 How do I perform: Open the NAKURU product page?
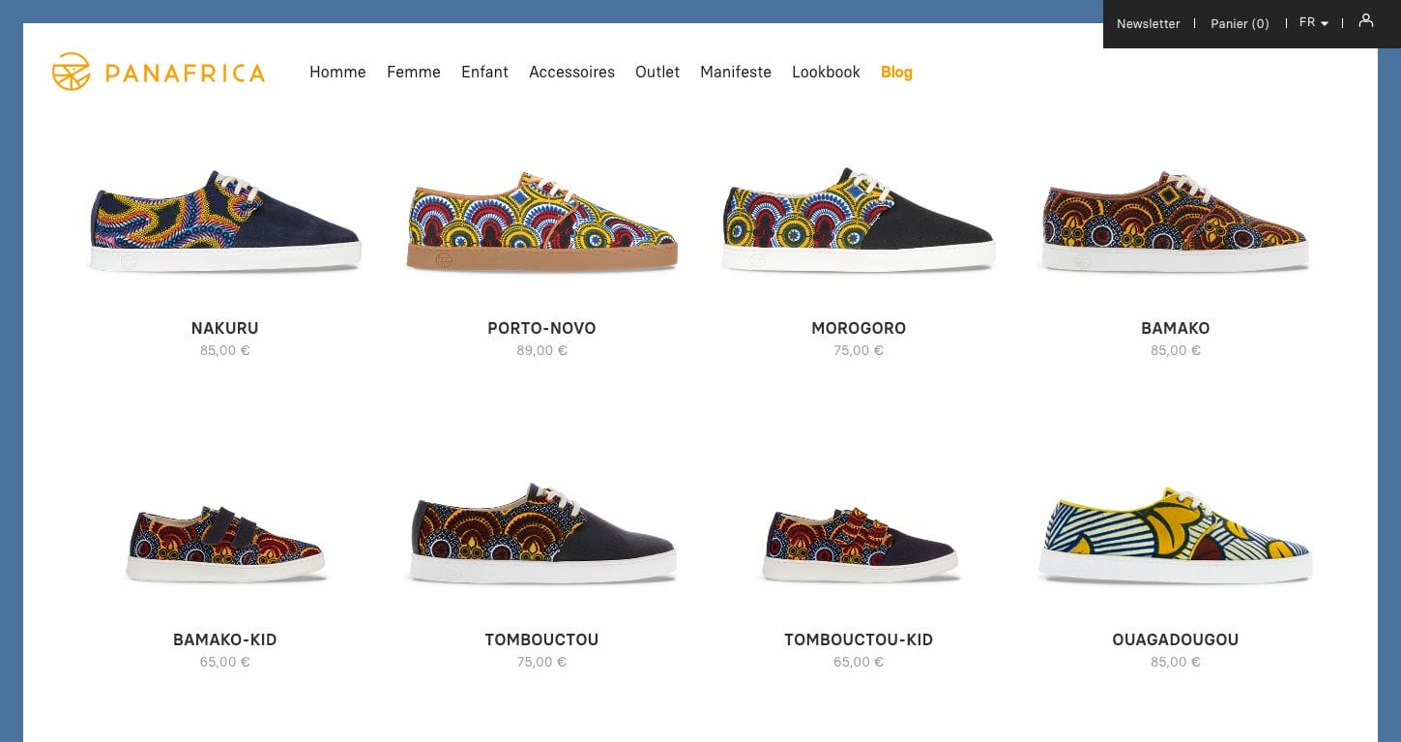[224, 218]
